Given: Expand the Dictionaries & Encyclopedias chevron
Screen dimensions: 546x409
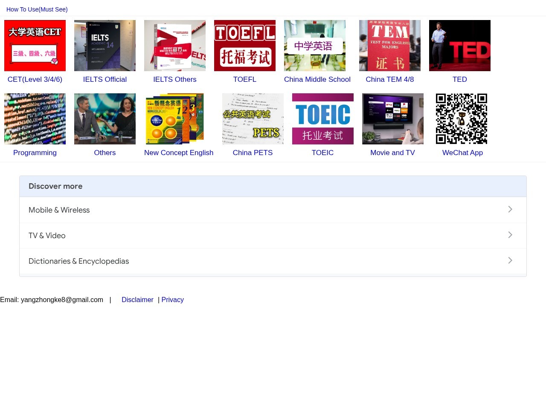Looking at the screenshot, I should pos(510,260).
